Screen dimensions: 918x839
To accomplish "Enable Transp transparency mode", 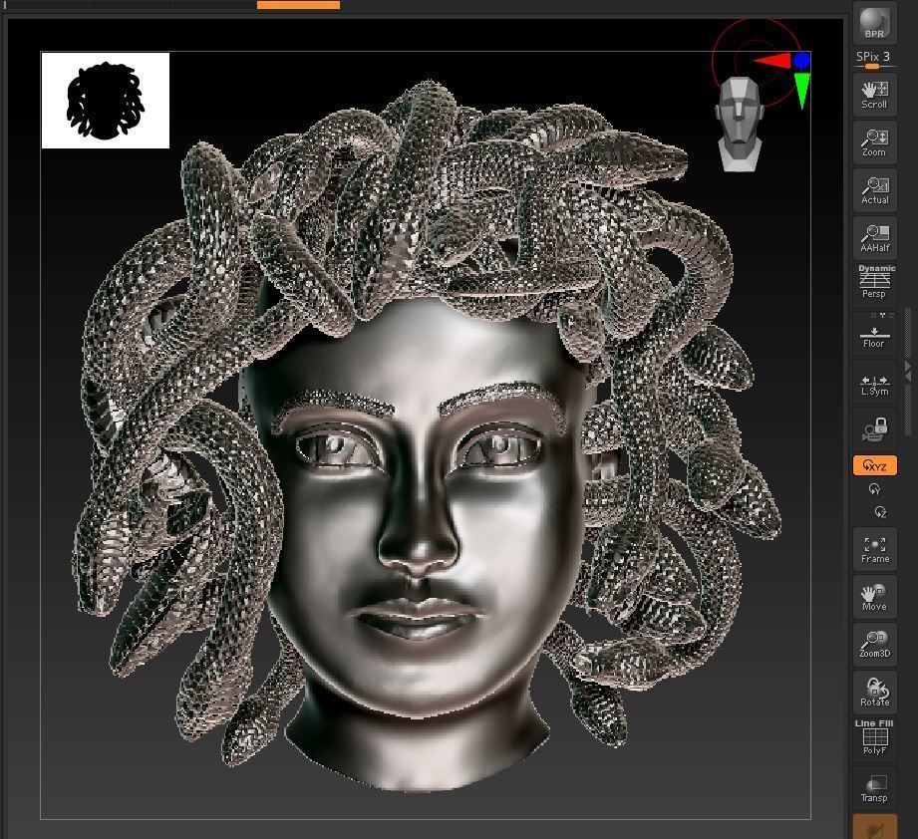I will click(x=873, y=786).
